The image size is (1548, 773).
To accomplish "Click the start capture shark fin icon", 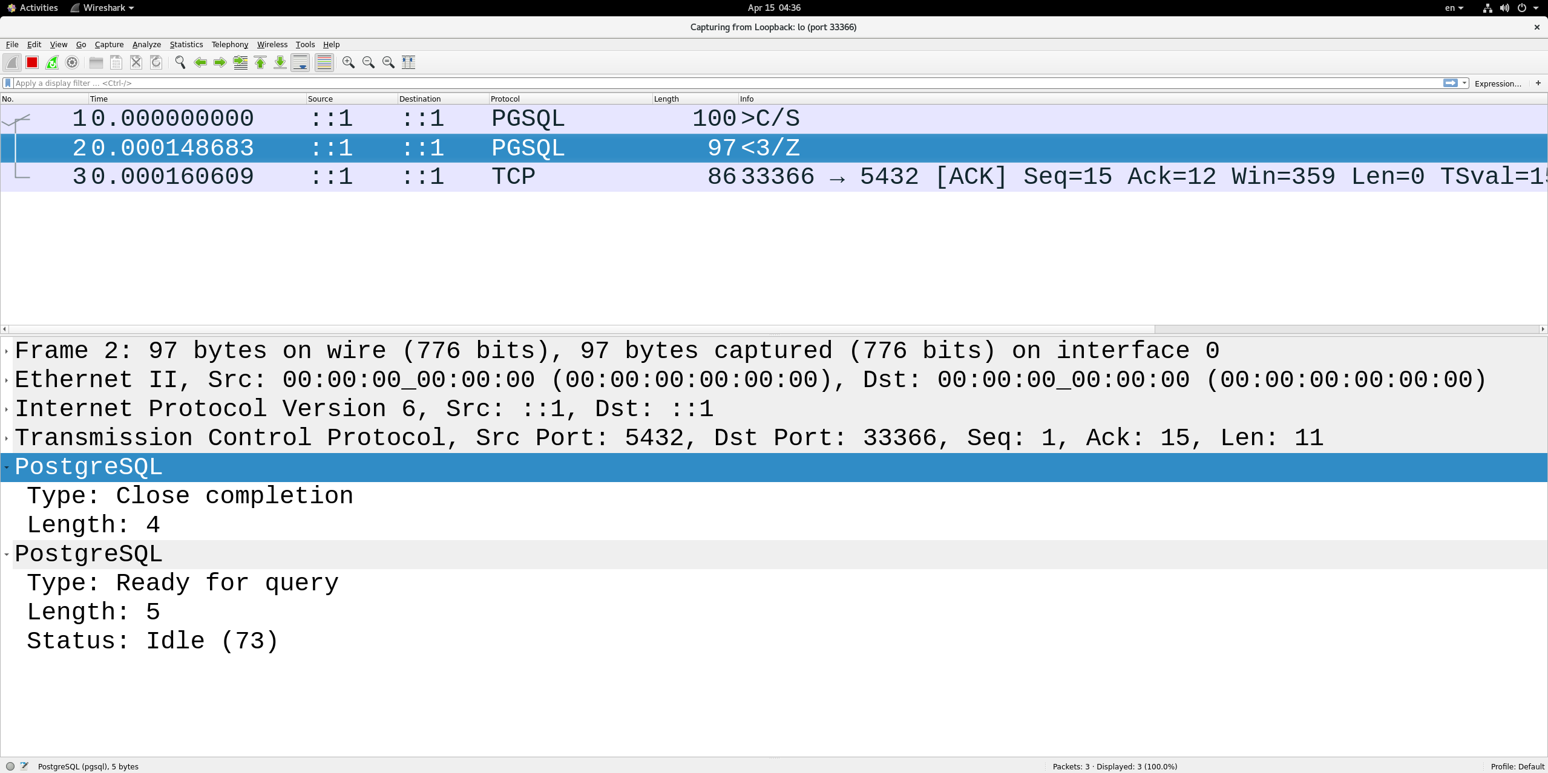I will click(12, 62).
